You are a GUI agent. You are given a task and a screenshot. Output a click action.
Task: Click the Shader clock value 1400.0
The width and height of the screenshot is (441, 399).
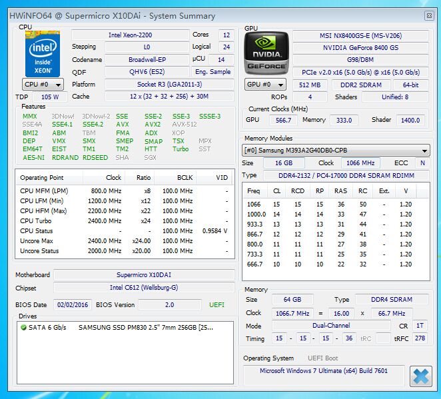[x=410, y=121]
